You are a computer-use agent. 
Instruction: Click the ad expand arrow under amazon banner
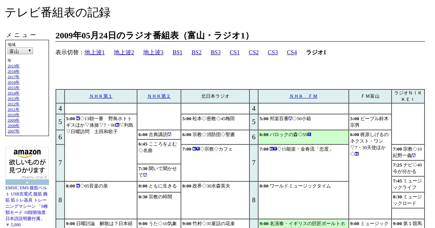click(x=27, y=182)
